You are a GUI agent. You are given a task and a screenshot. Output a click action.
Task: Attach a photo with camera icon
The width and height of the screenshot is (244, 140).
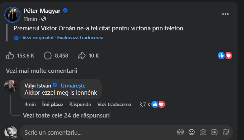tap(203, 132)
